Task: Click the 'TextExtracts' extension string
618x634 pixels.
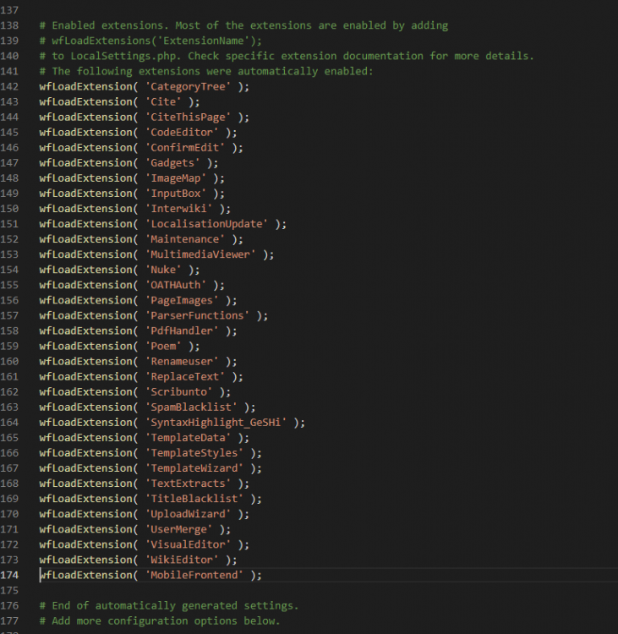Action: (x=188, y=484)
